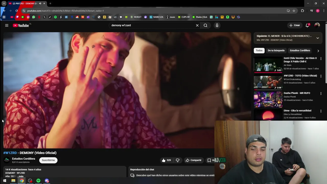This screenshot has height=184, width=327.
Task: Open the apps grid bookmark
Action: [x=4, y=17]
